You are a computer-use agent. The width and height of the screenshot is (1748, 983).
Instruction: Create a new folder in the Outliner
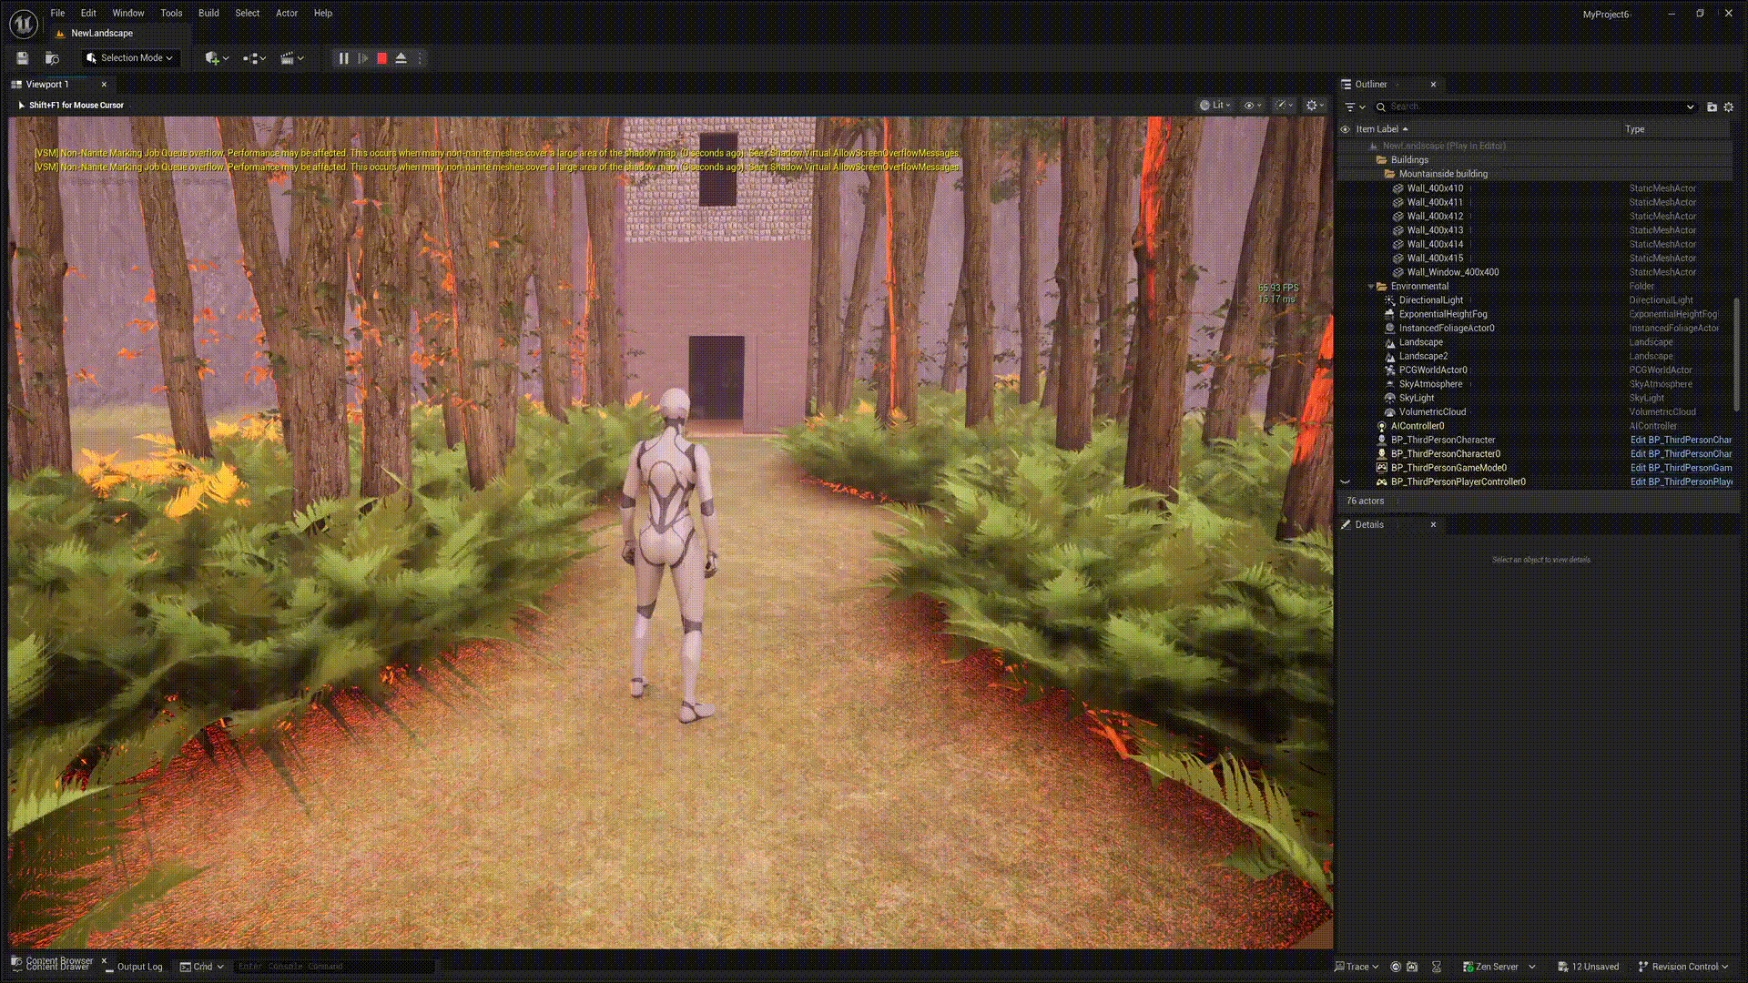1712,106
